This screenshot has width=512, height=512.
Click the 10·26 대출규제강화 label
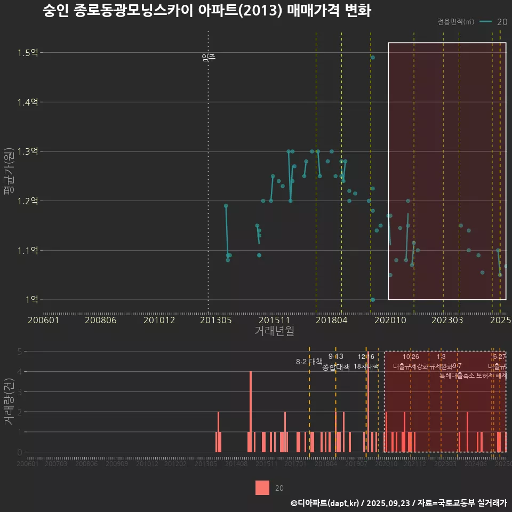tap(411, 362)
